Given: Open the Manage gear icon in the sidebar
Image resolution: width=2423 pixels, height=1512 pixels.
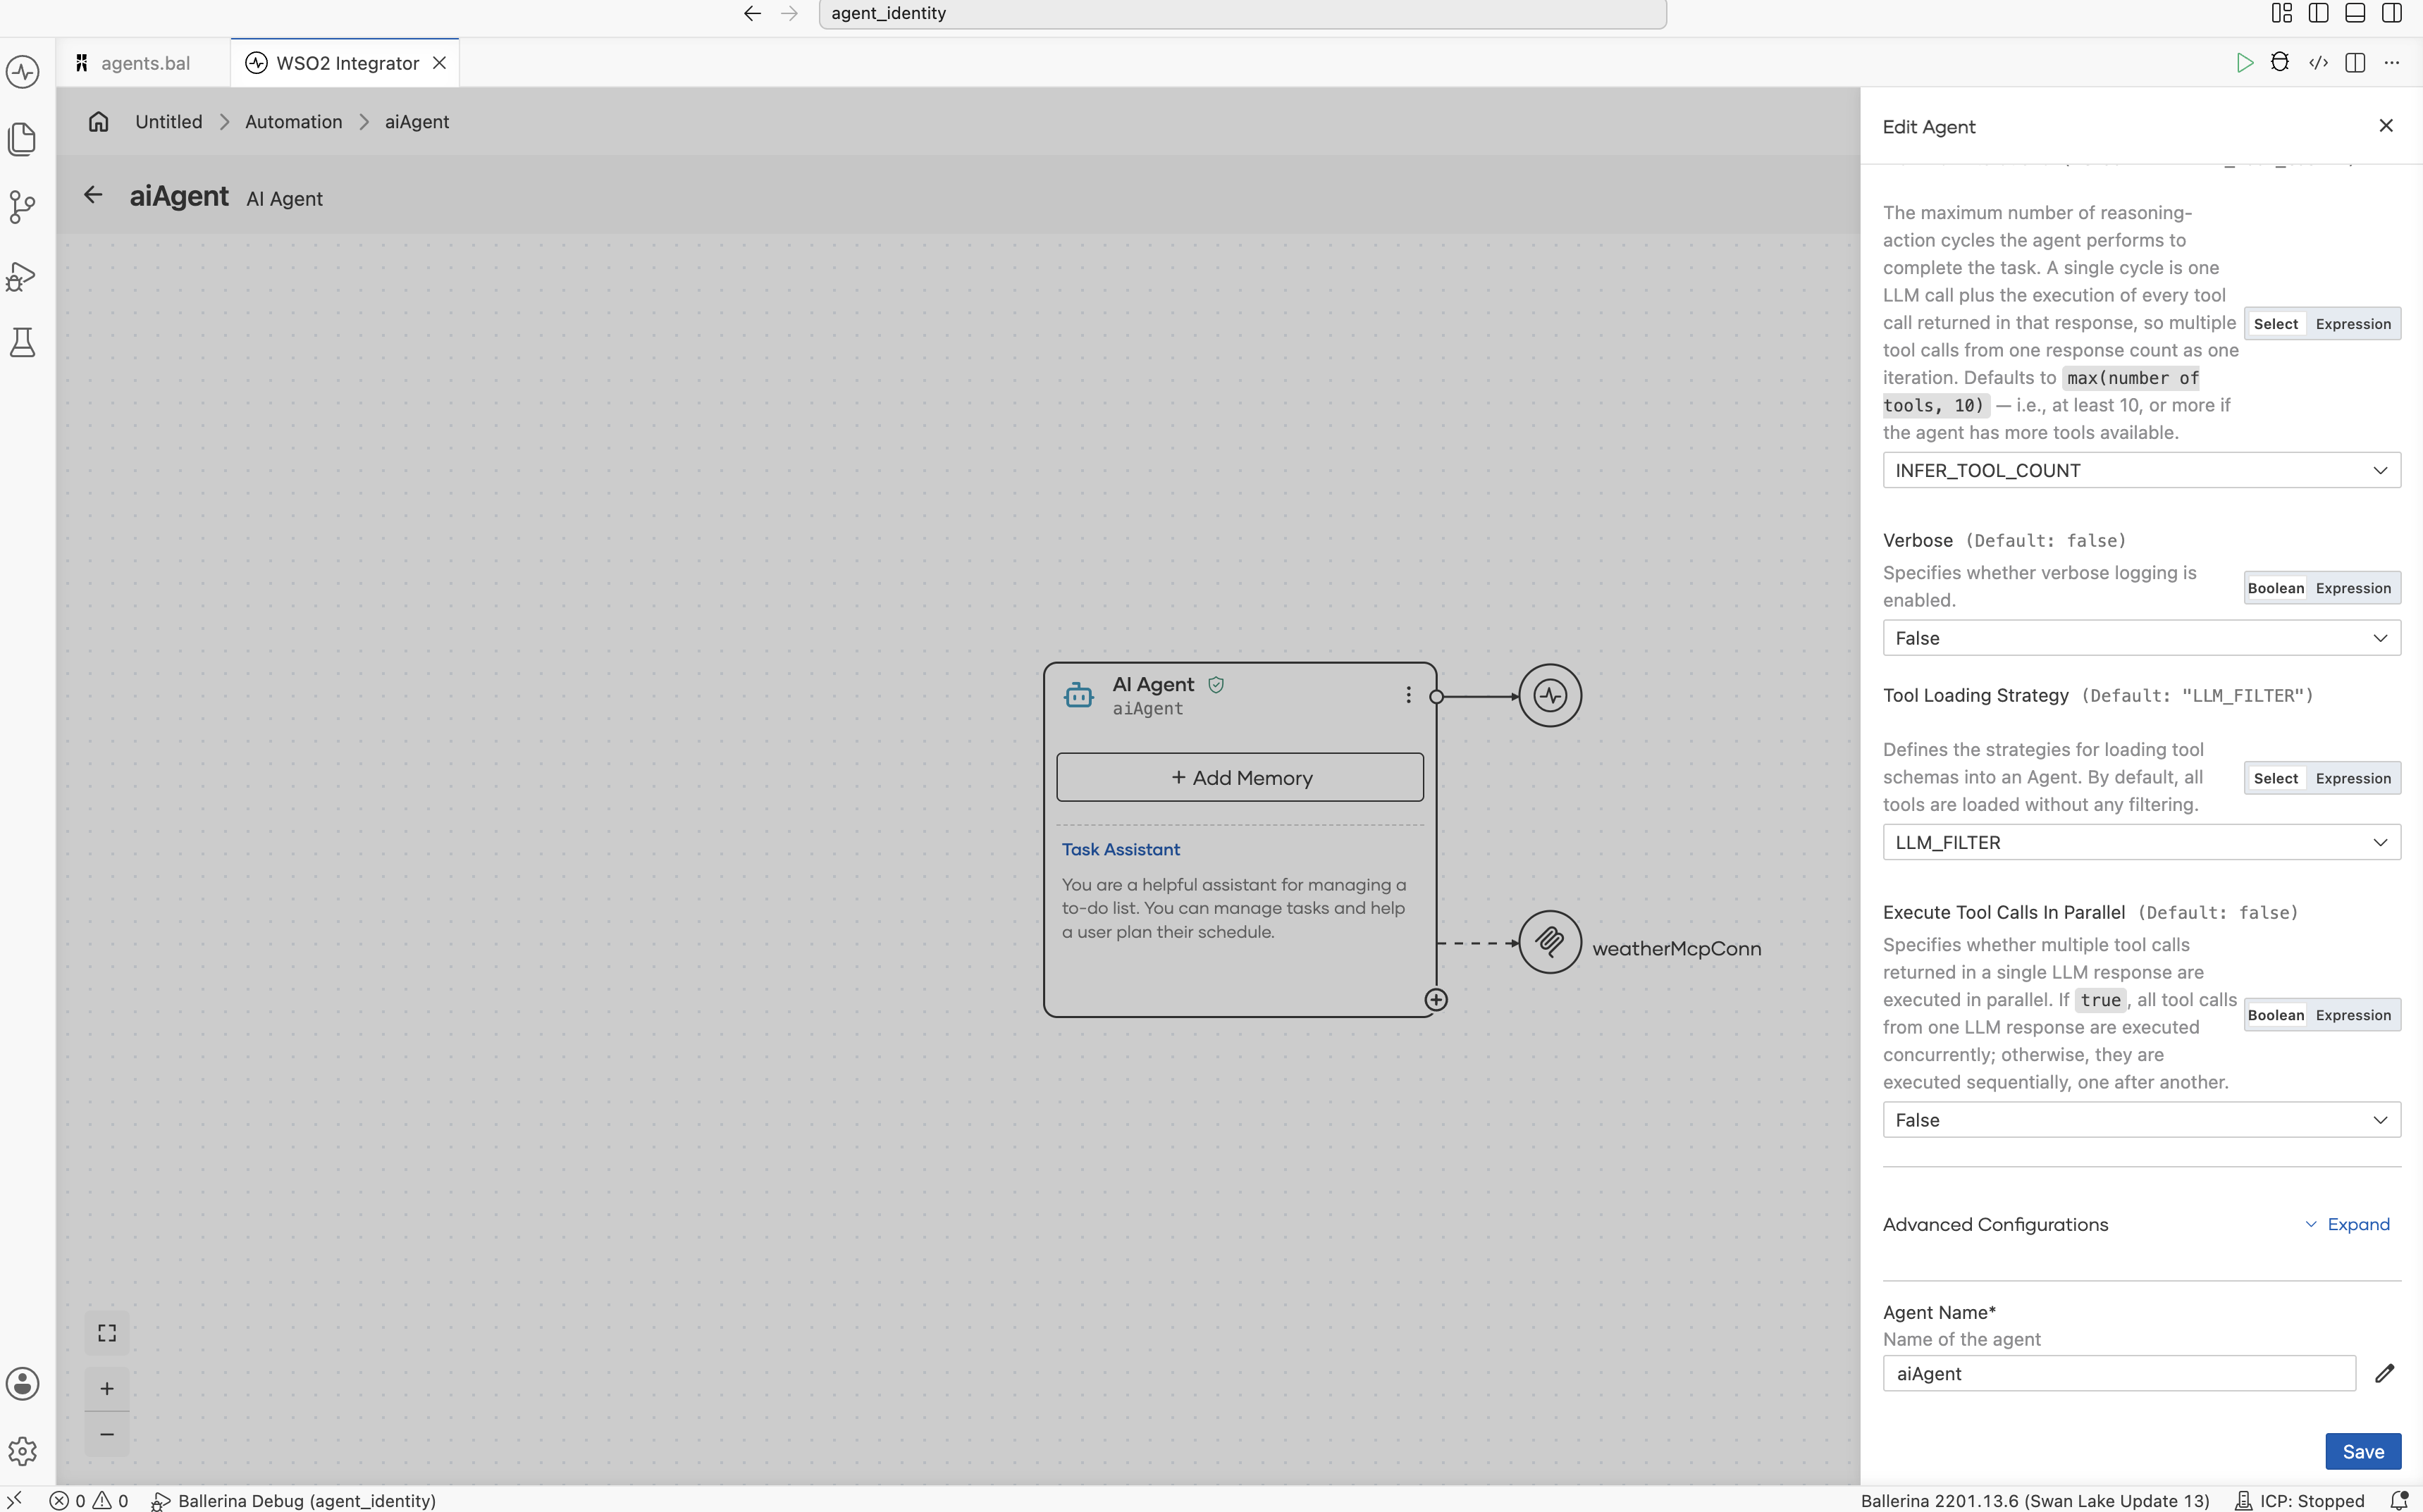Looking at the screenshot, I should tap(22, 1451).
